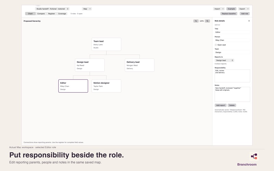Click the zoom-out magnifier left of percentage

coord(196,21)
